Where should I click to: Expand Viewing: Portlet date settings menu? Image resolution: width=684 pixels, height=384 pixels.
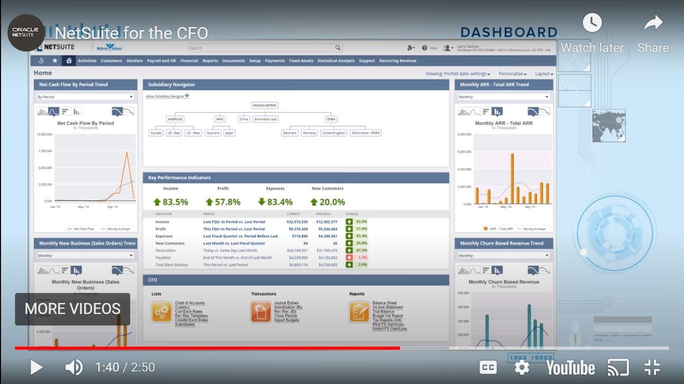(x=458, y=74)
